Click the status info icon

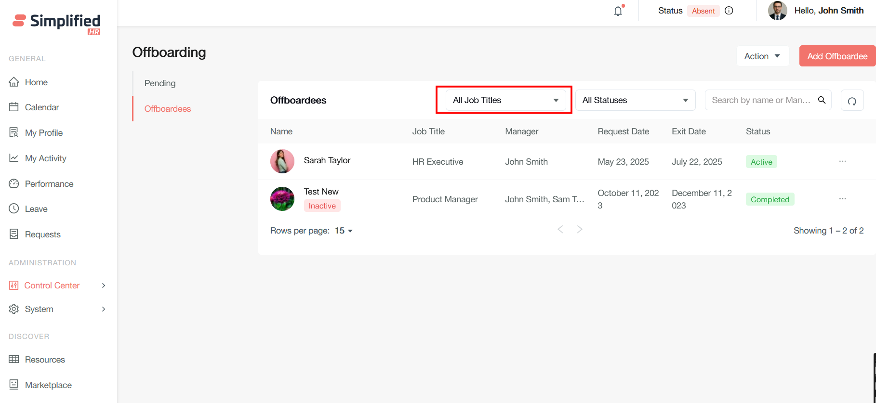(729, 11)
